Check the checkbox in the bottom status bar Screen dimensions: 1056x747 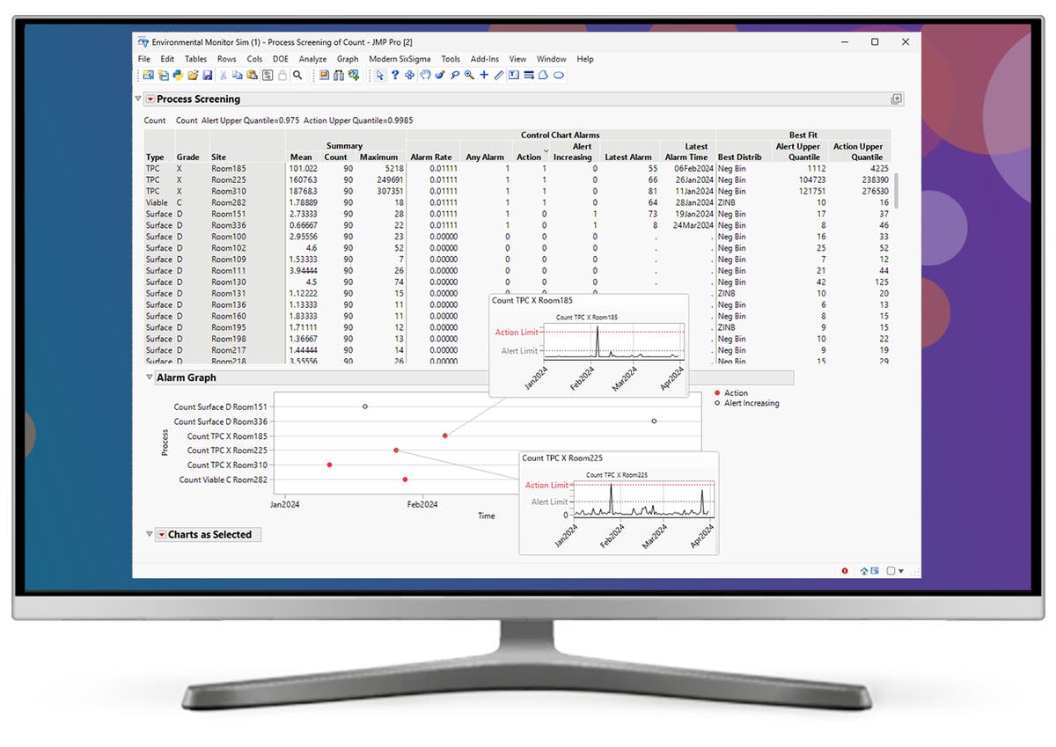pyautogui.click(x=891, y=570)
